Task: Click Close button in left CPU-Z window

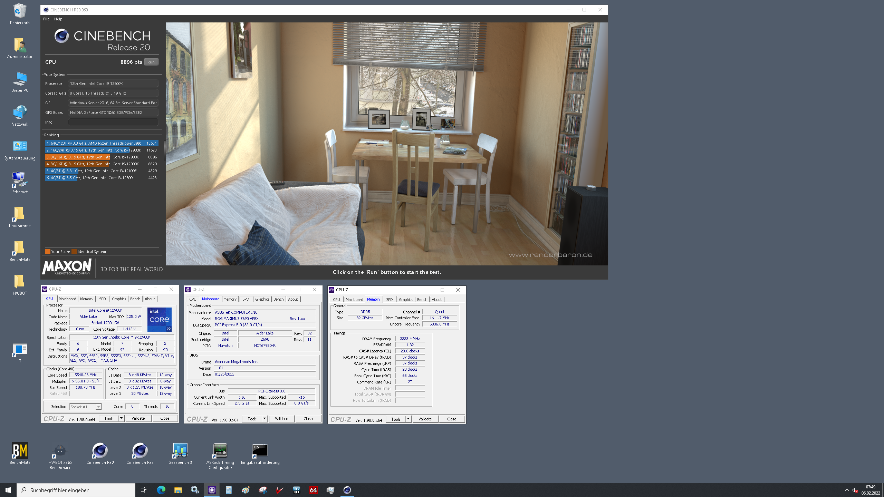Action: 165,418
